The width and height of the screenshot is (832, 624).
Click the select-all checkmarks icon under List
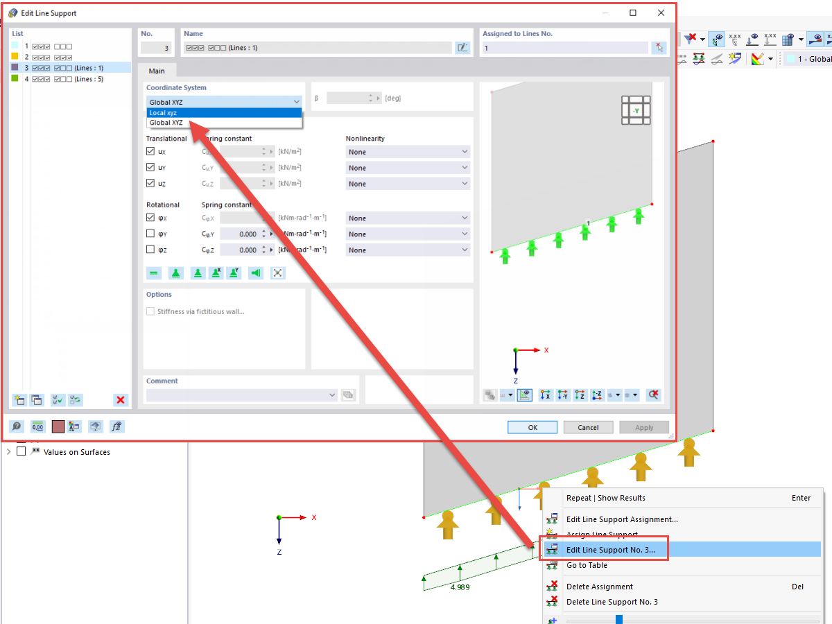point(58,400)
